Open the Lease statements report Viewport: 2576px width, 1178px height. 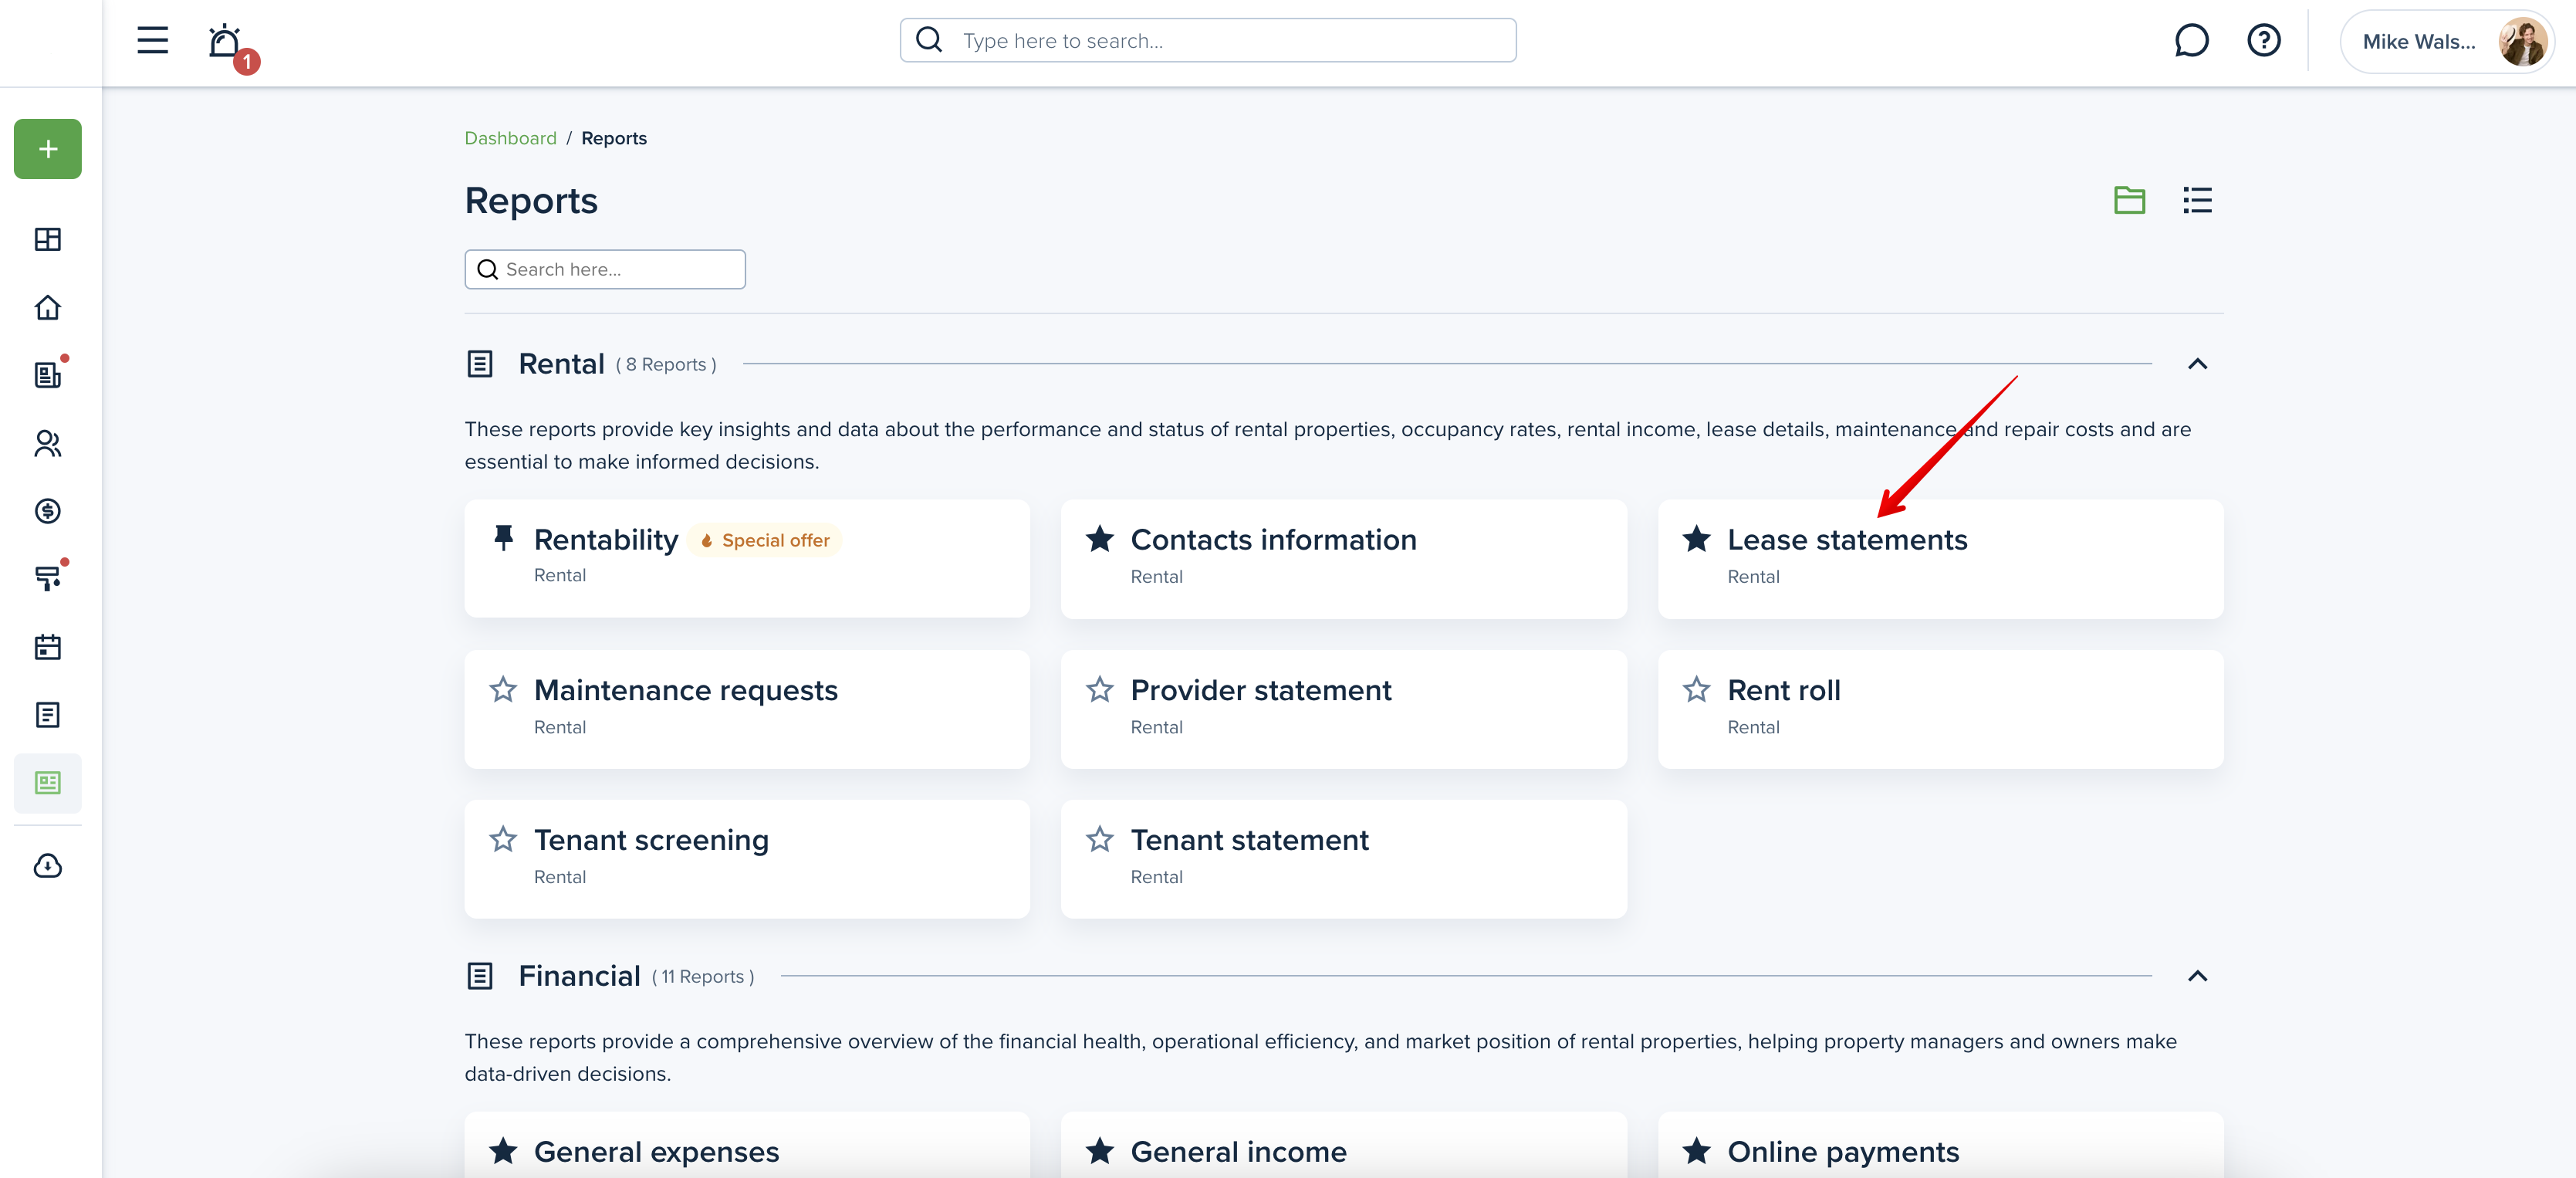tap(1941, 558)
